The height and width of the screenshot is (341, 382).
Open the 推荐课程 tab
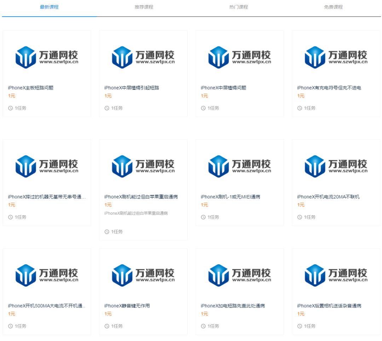point(144,7)
